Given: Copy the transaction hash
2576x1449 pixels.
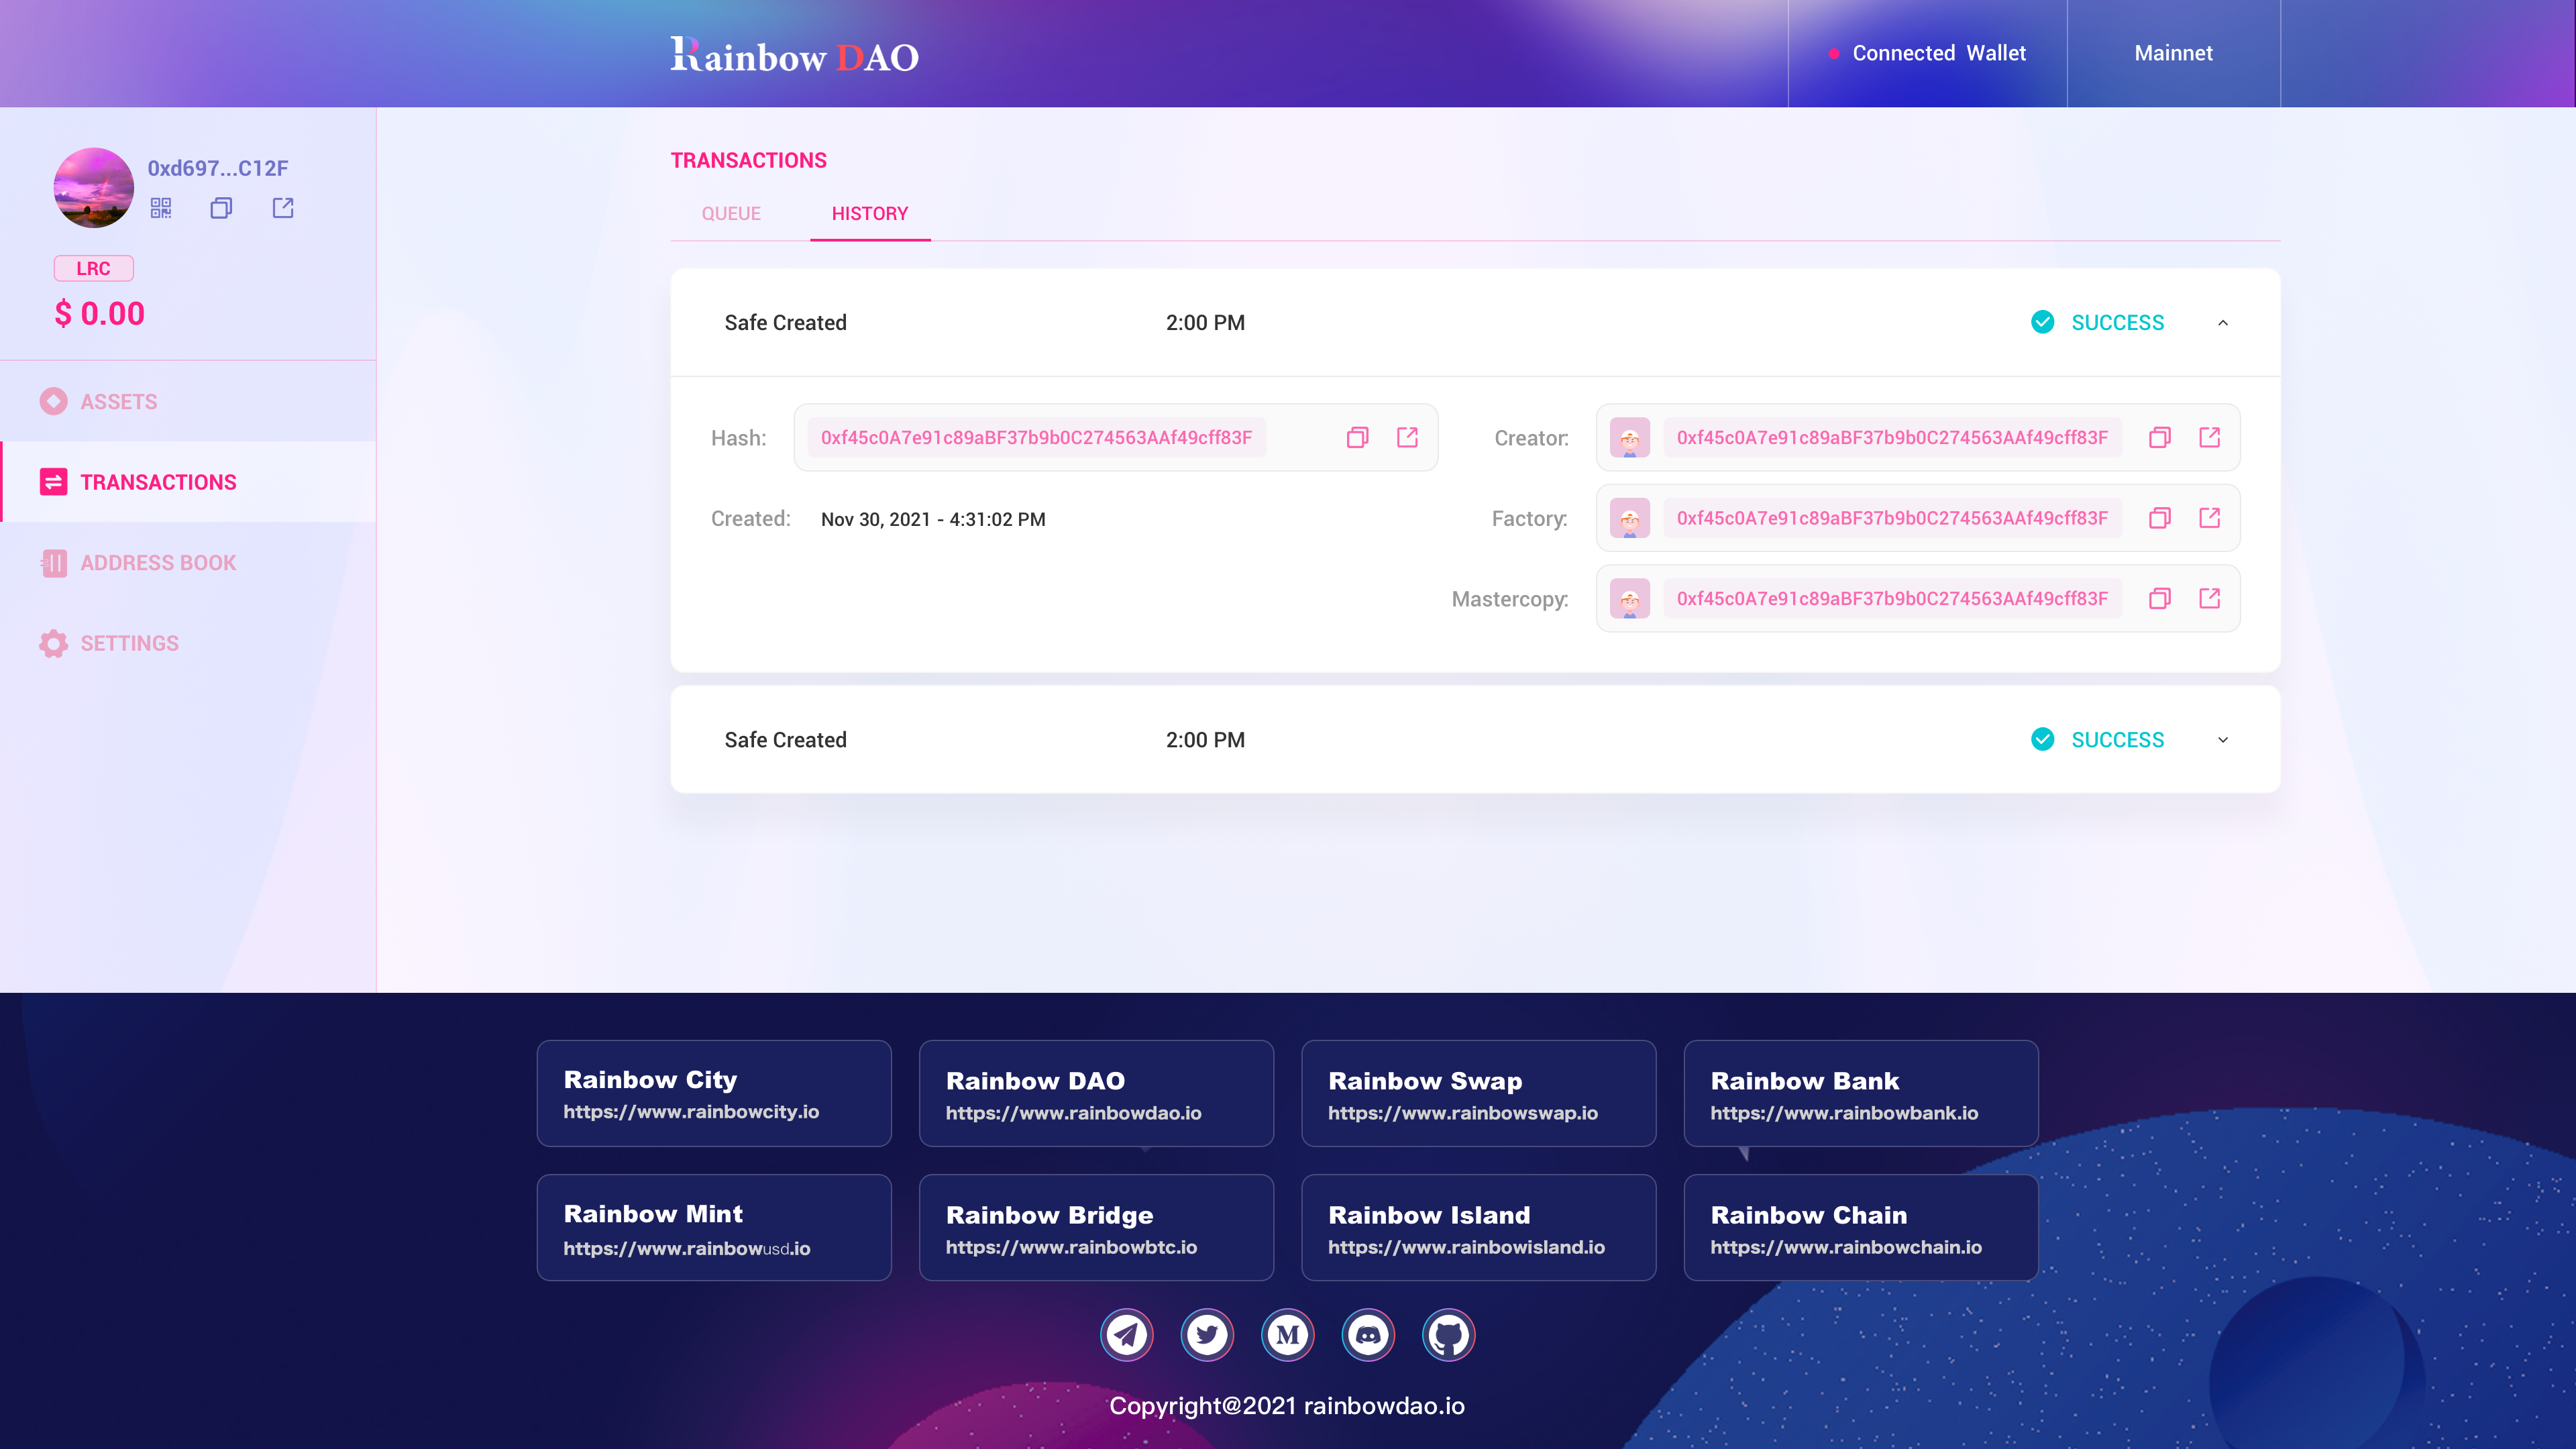Looking at the screenshot, I should (x=1357, y=437).
